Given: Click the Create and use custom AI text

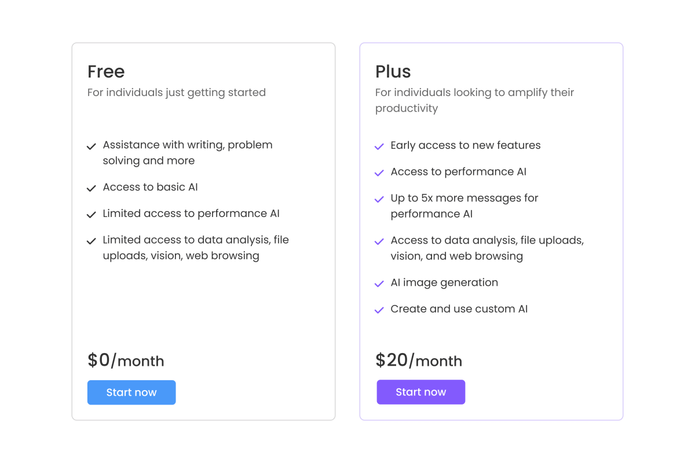Looking at the screenshot, I should coord(459,309).
